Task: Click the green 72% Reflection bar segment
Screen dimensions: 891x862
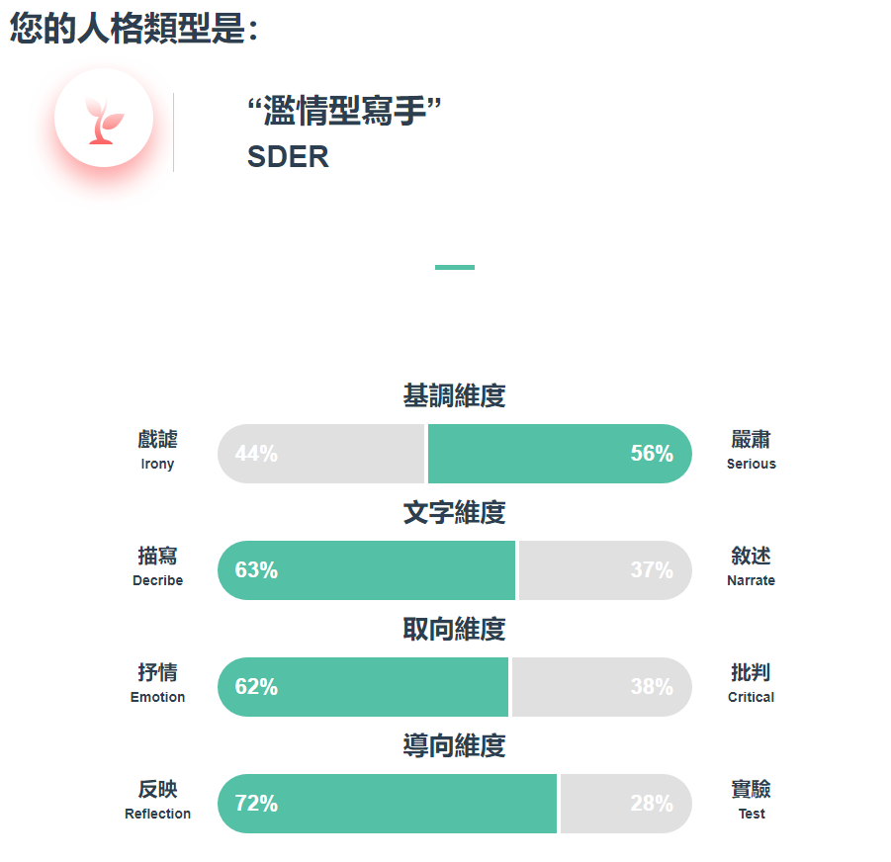Action: pos(387,804)
